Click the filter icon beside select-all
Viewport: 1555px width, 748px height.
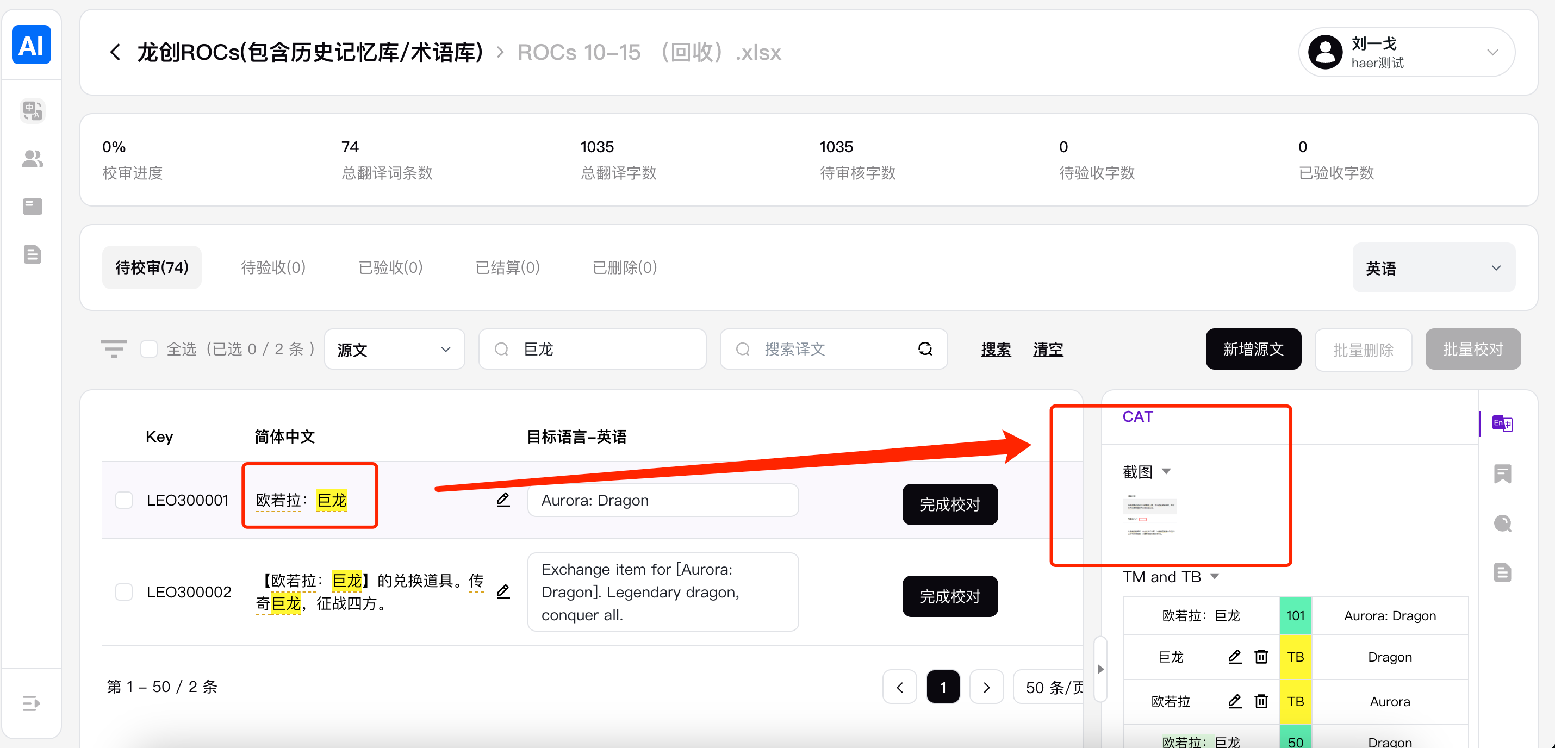[x=114, y=349]
